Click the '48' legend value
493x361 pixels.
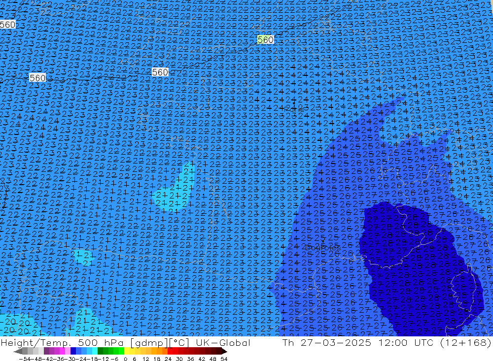(x=213, y=359)
